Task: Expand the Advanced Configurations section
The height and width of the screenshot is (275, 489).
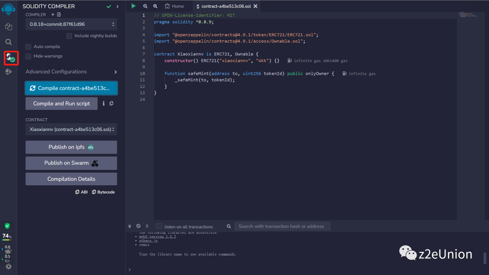Action: coord(71,72)
